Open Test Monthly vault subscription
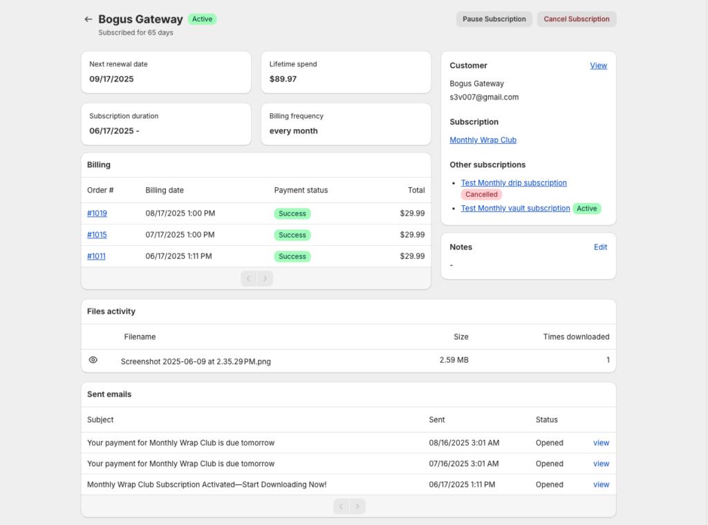The image size is (708, 525). click(x=515, y=209)
